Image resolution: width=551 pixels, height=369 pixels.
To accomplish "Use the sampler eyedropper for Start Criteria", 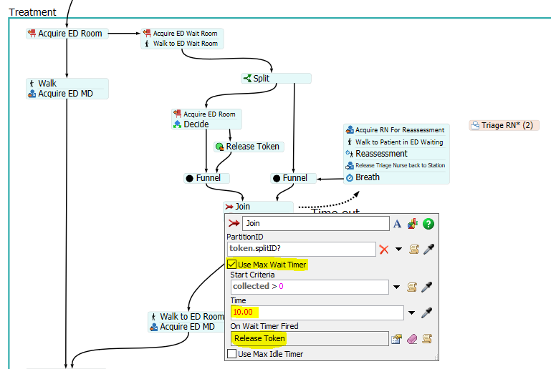I will pos(426,287).
